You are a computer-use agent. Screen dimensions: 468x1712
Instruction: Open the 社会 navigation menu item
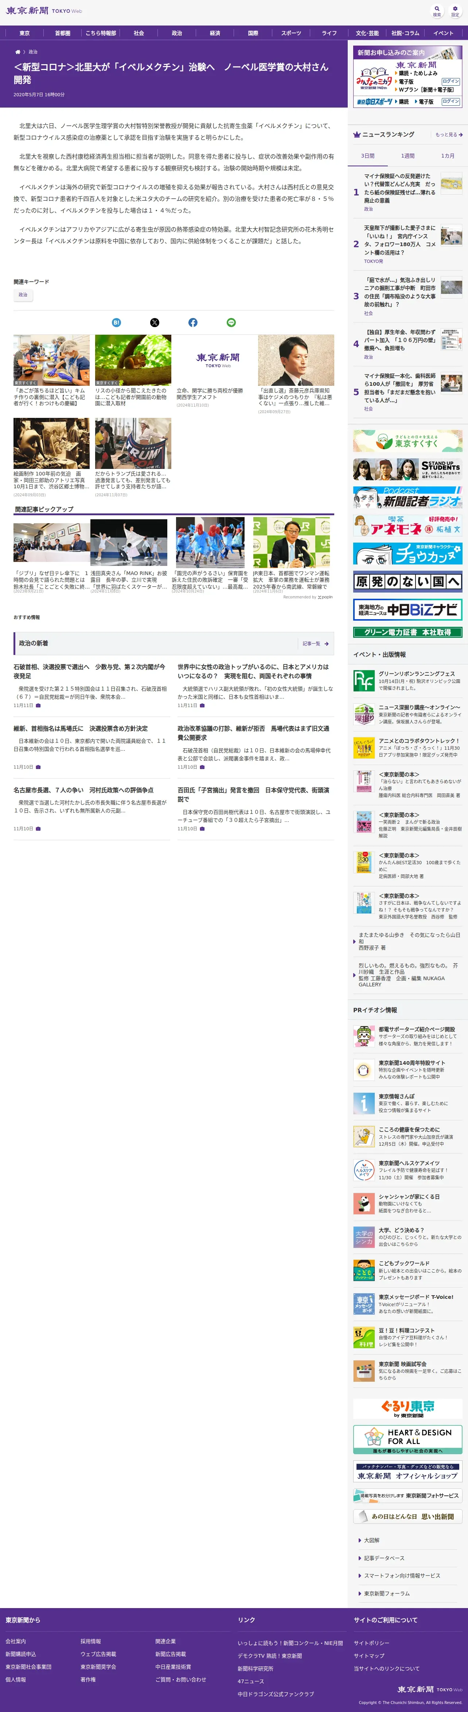[138, 32]
